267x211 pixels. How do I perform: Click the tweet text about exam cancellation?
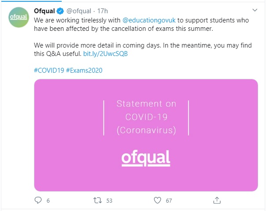point(141,24)
